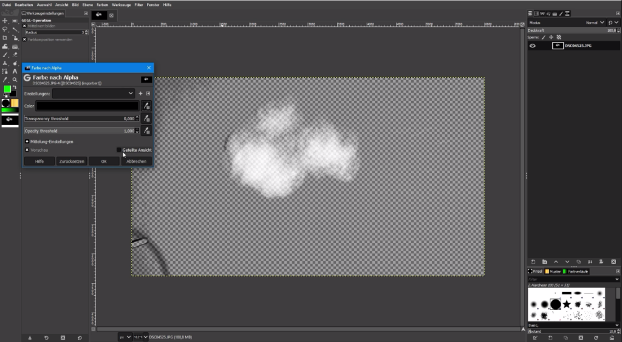Save settings with the plus icon beside Einstellungen
The image size is (622, 342).
(x=140, y=94)
